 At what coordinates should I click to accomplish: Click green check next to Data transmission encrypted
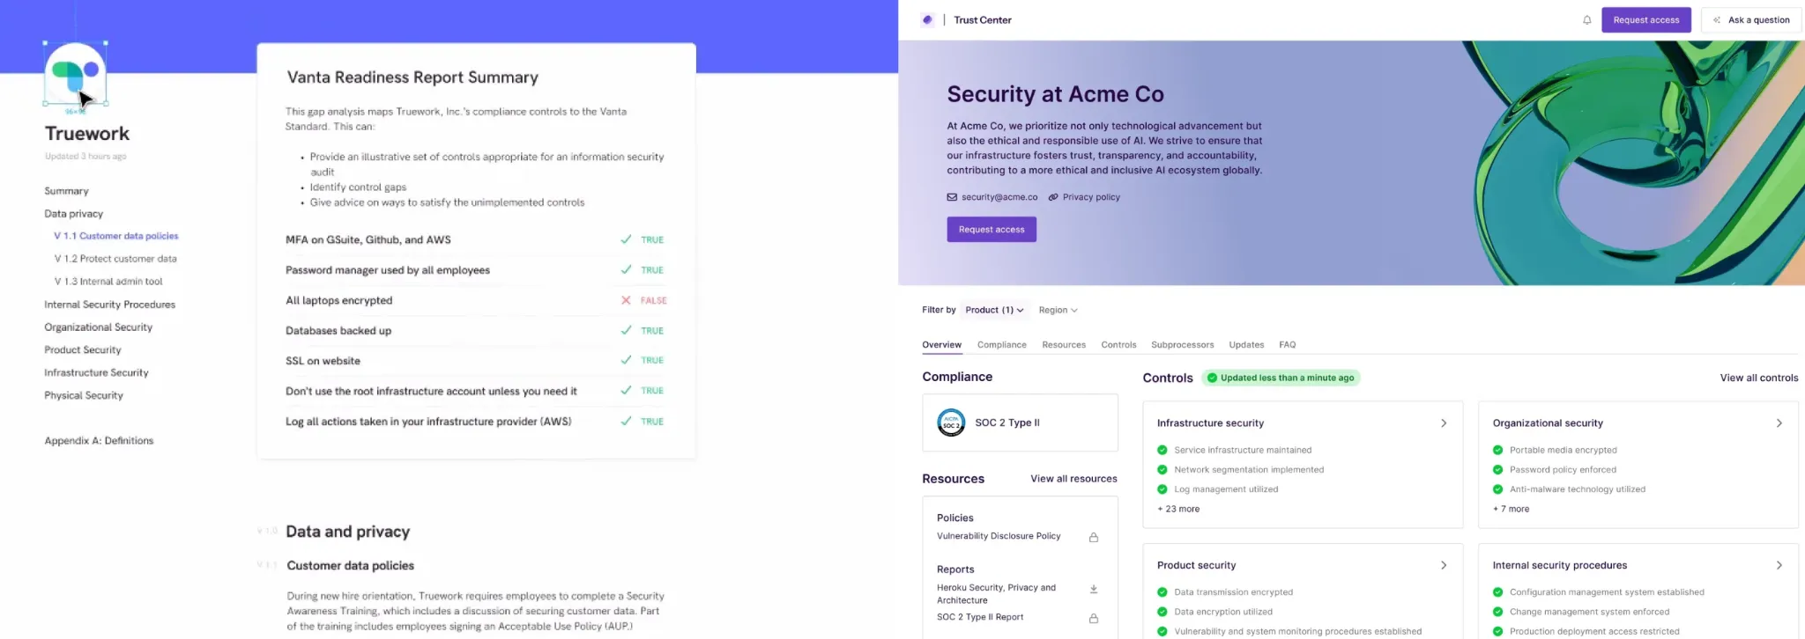pyautogui.click(x=1162, y=592)
